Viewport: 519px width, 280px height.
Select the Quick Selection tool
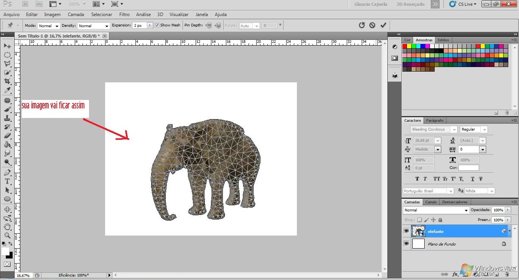coord(7,72)
